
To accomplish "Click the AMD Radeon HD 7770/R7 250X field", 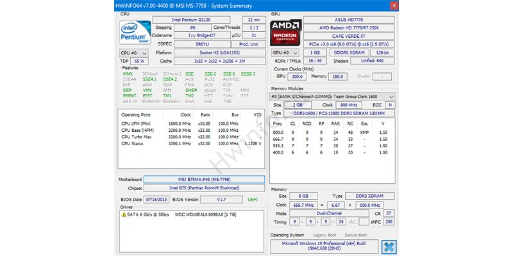I will pos(349,28).
